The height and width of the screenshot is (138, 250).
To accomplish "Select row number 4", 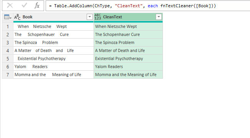I will 8,50.
